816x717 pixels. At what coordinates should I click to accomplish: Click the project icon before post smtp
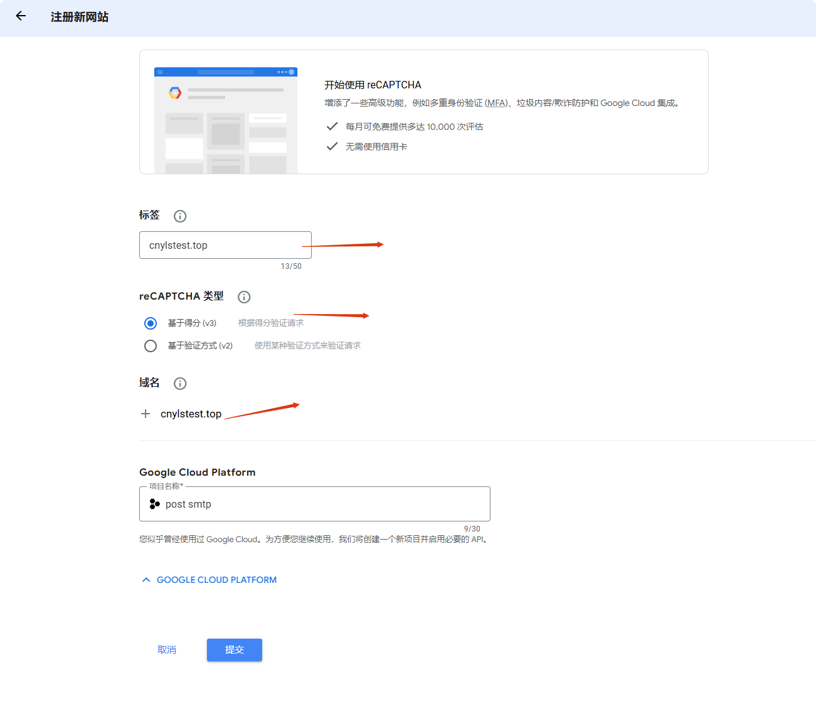pos(154,504)
